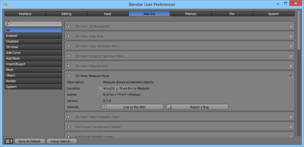The height and width of the screenshot is (147, 304).
Task: Filter add-ons by Render category
Action: [33, 81]
